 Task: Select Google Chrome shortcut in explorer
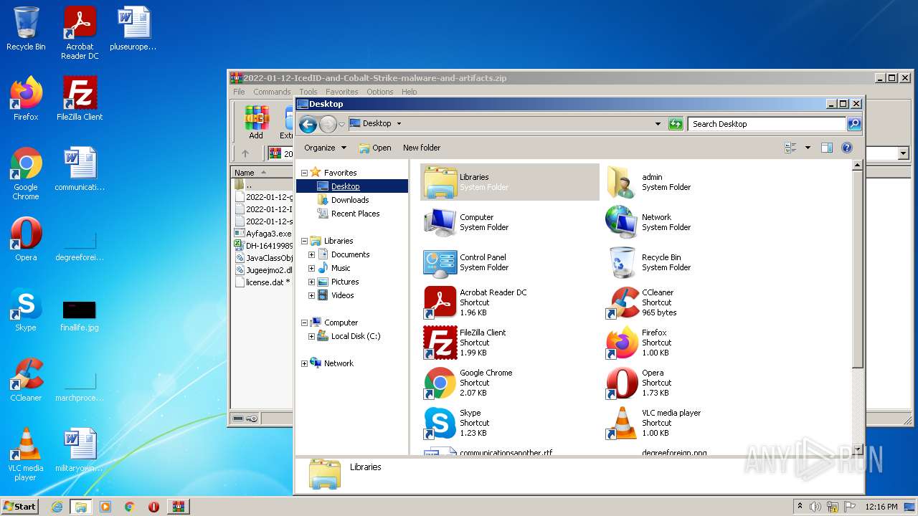point(509,383)
